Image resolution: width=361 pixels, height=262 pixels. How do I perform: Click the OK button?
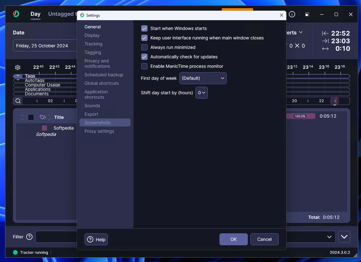click(233, 239)
